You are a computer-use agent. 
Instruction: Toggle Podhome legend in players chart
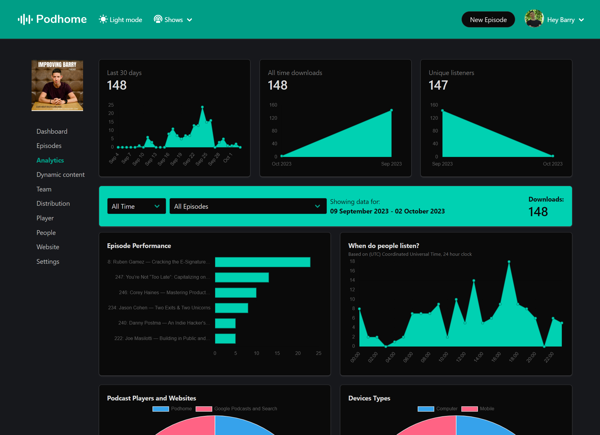point(181,409)
